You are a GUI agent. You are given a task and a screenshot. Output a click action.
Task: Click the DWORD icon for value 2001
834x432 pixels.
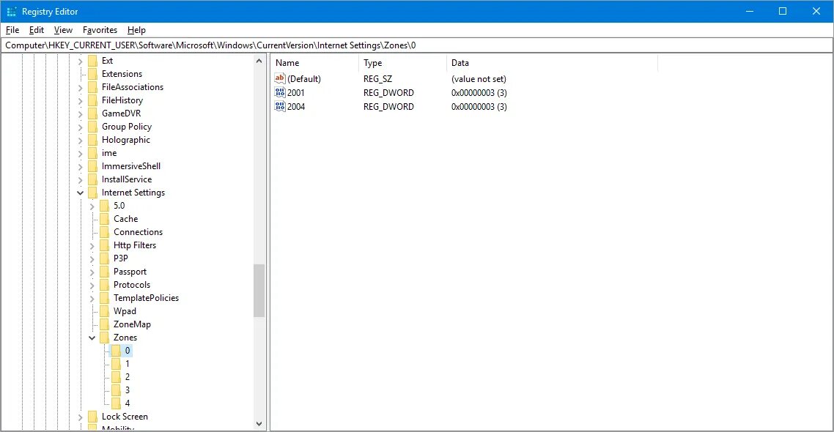[x=280, y=92]
